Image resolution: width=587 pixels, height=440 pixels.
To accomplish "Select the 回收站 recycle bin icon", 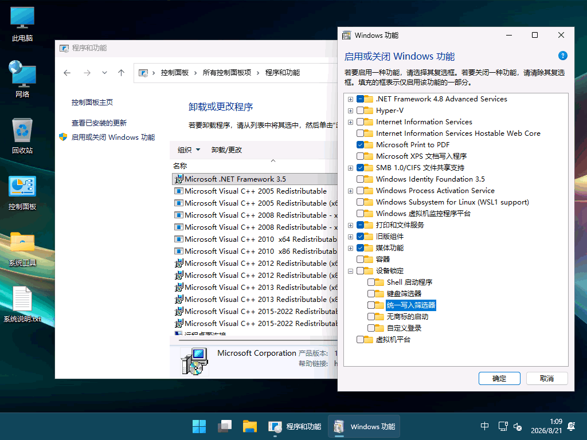I will [22, 135].
